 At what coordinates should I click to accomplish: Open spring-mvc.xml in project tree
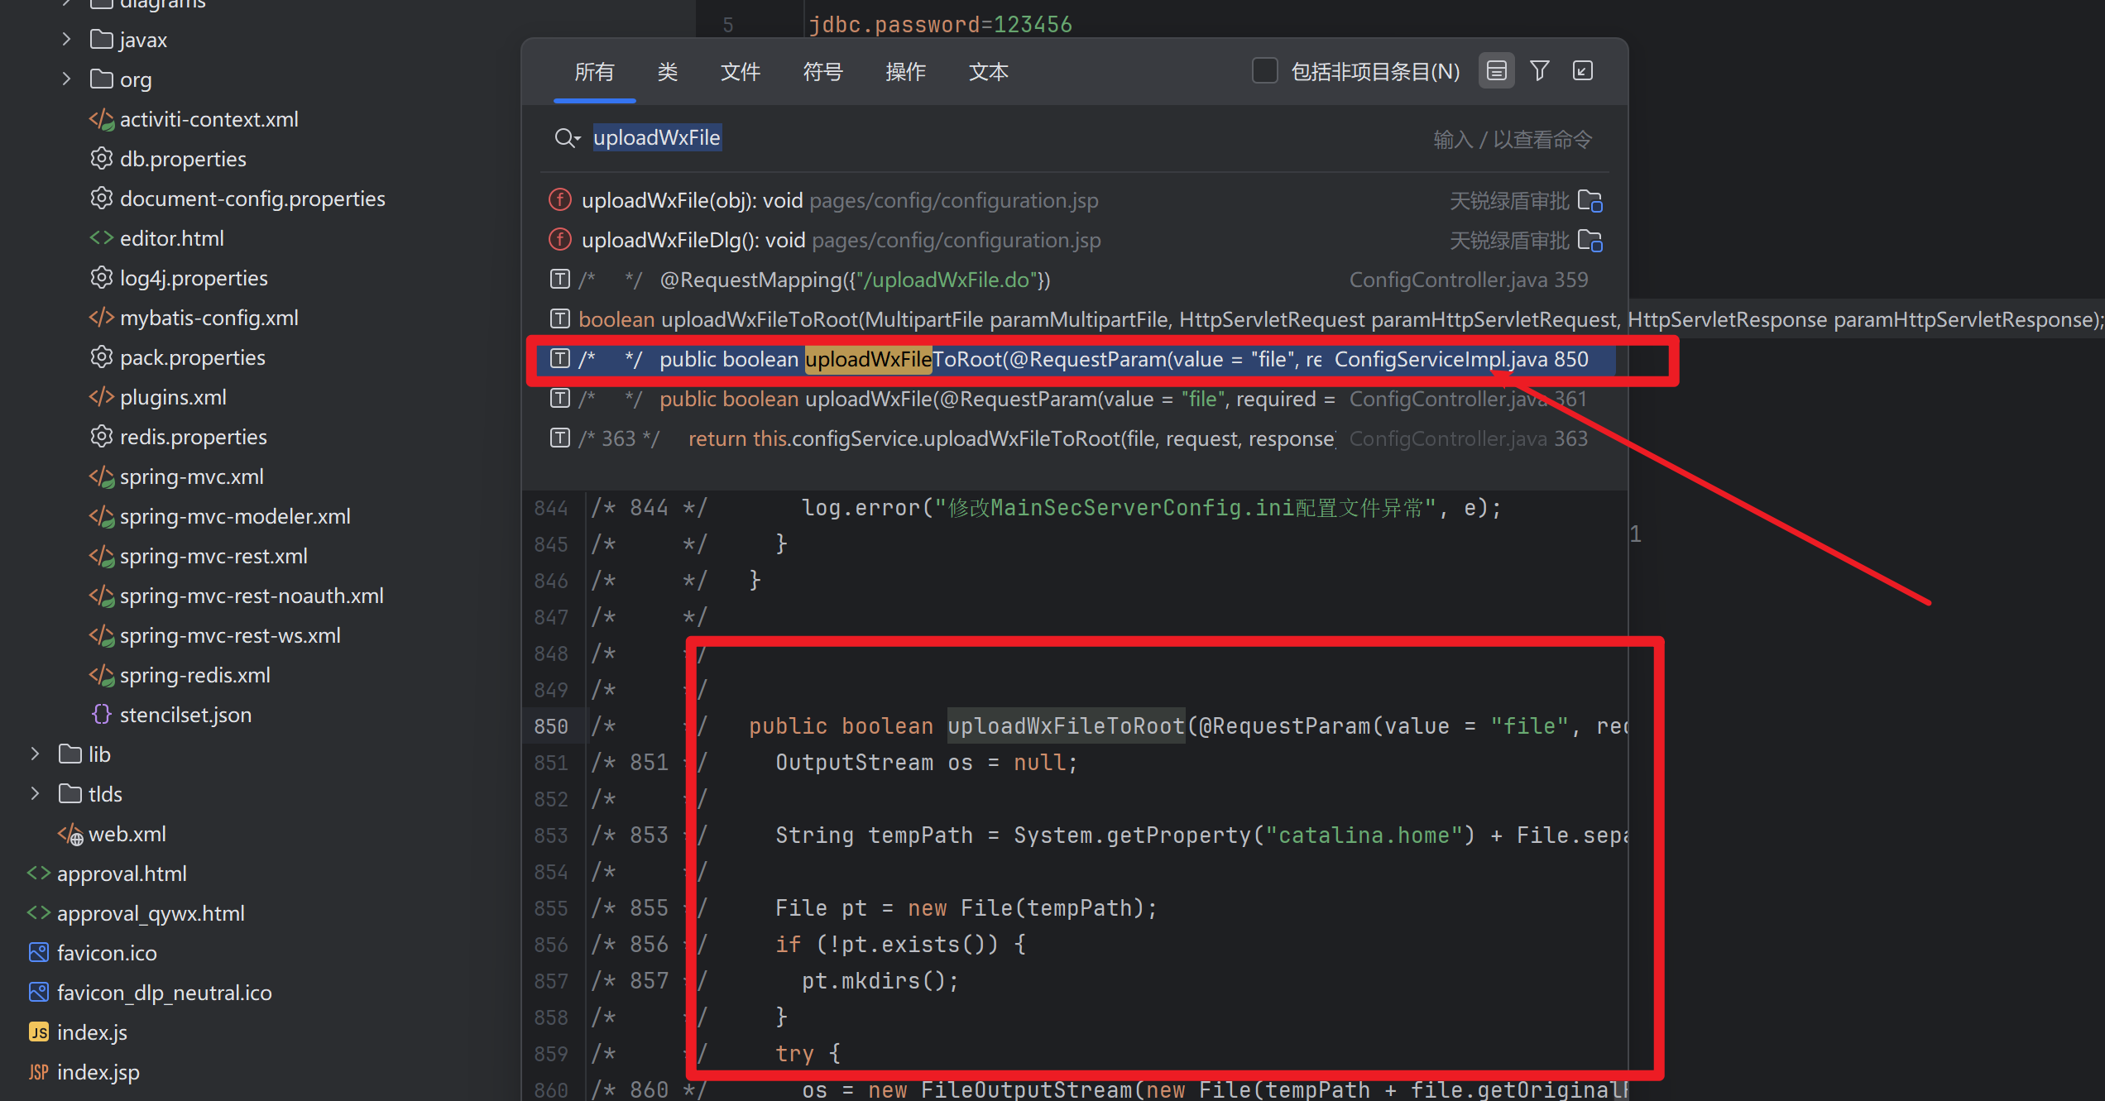click(x=191, y=476)
